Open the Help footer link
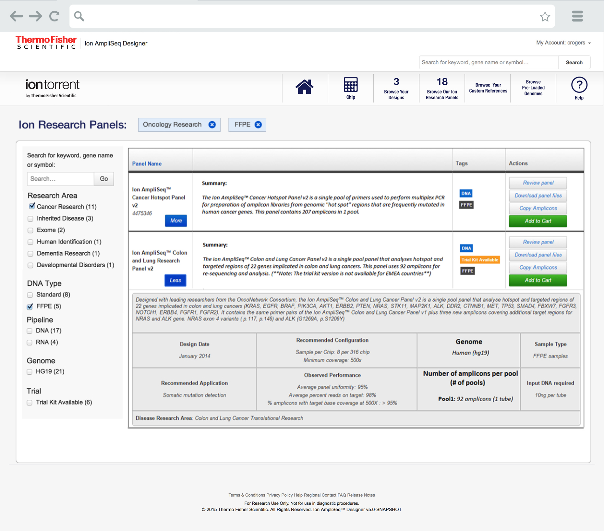Viewport: 604px width, 531px height. (298, 495)
